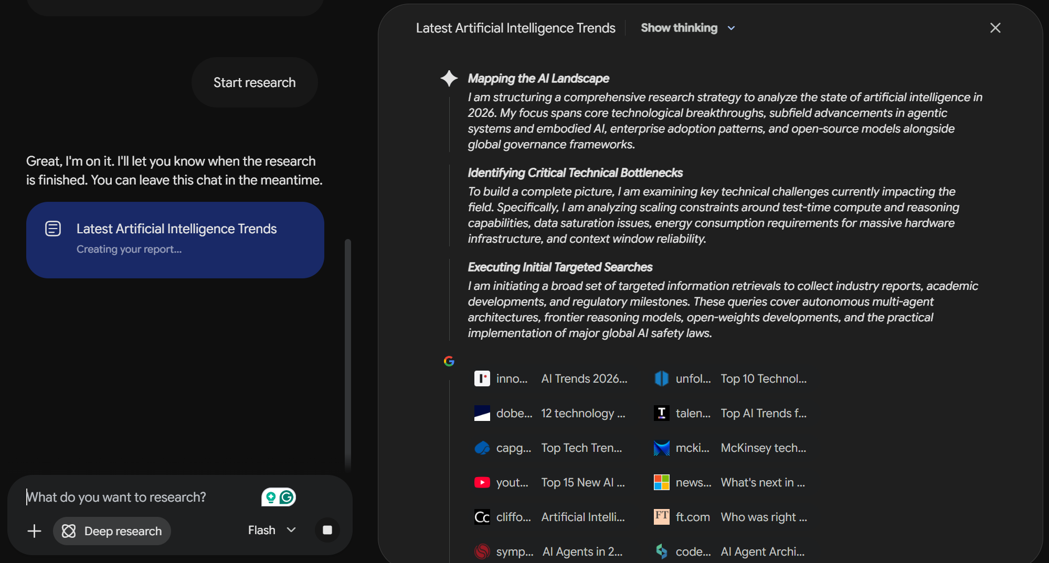Open the Who was right ... source link
1049x563 pixels.
pos(764,517)
